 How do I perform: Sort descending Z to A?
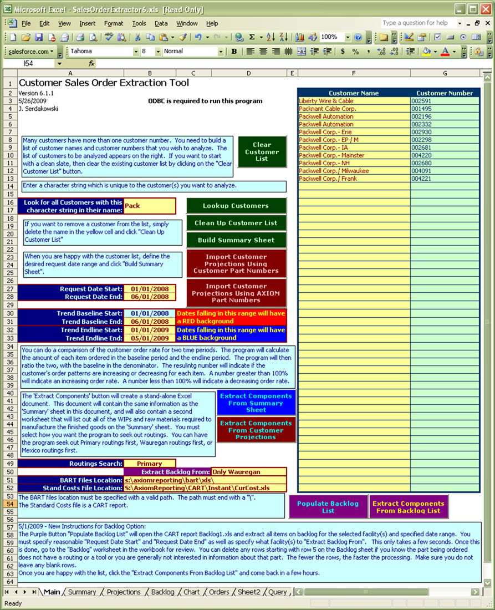(284, 37)
